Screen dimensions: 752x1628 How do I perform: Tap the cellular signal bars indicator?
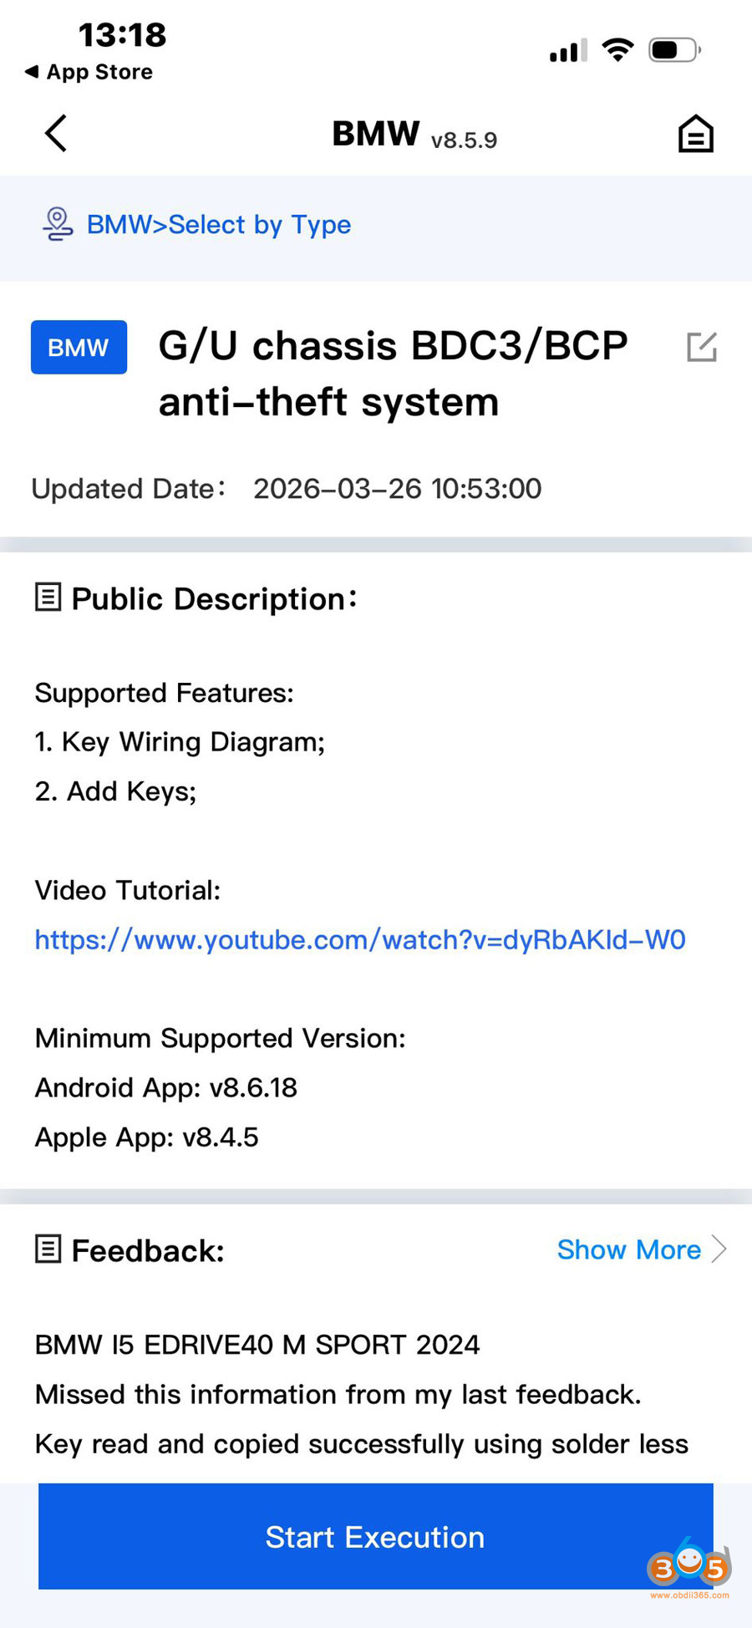(566, 49)
